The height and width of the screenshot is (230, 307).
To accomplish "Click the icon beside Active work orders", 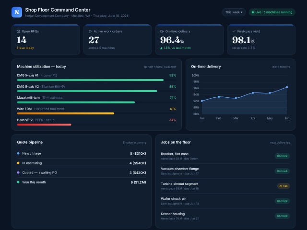I will pyautogui.click(x=90, y=31).
